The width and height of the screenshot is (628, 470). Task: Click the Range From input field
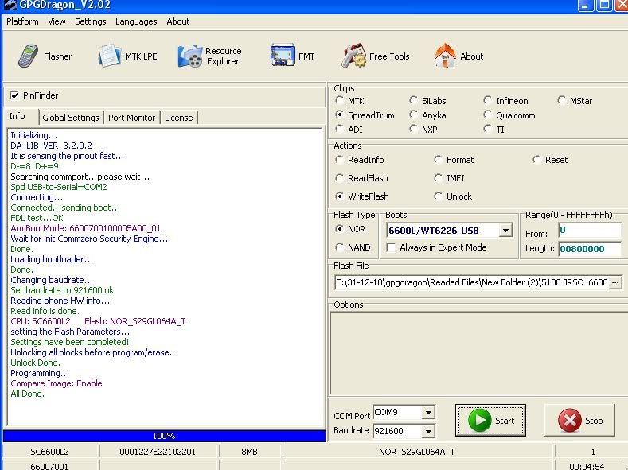(x=590, y=231)
